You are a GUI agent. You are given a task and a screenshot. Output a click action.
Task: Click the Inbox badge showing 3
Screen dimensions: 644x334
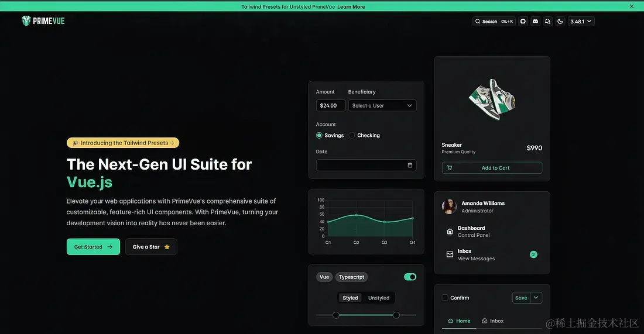tap(533, 254)
